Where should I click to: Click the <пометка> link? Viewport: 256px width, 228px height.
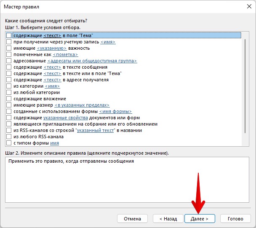pyautogui.click(x=65, y=54)
